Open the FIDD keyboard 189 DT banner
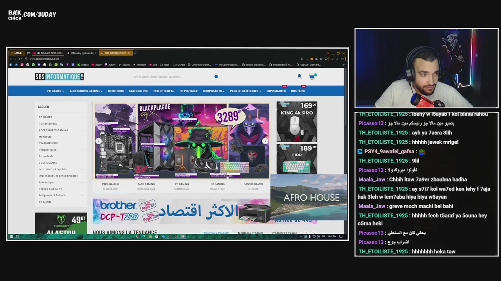The width and height of the screenshot is (501, 281). 297,159
